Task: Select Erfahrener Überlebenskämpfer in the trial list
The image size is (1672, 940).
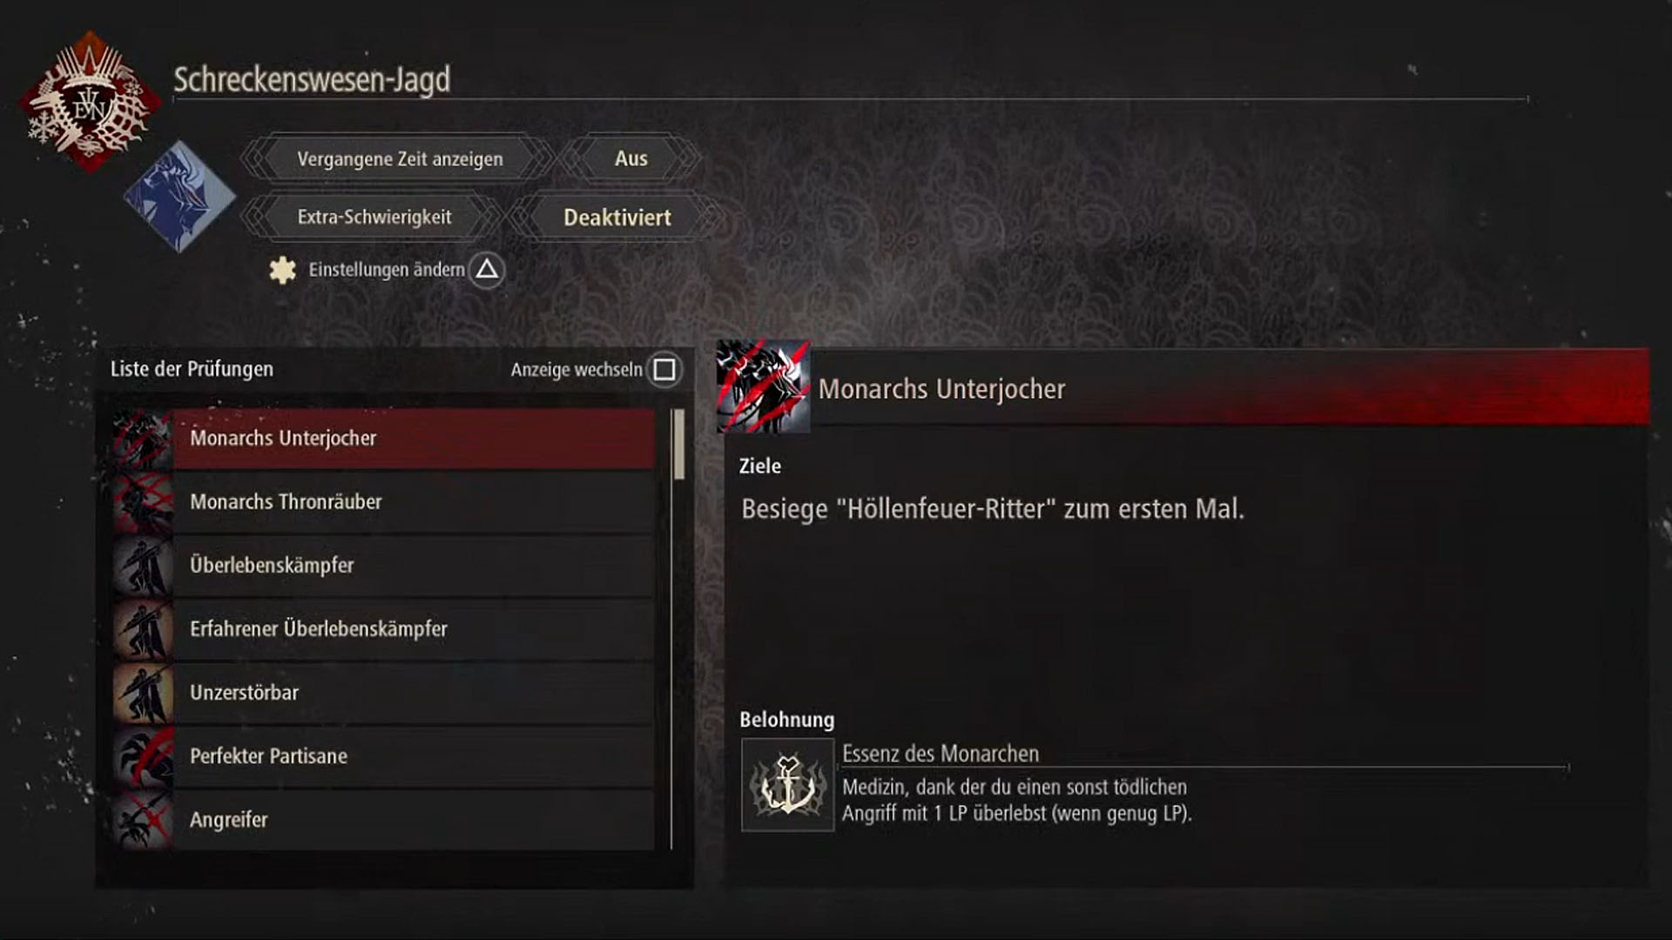Action: tap(383, 629)
